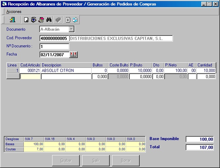220x168 pixels.
Task: Click the toolbar drag handle grip
Action: click(x=3, y=20)
